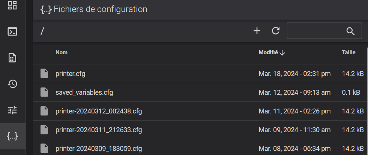Image resolution: width=368 pixels, height=155 pixels.
Task: Sort files by the Nom column
Action: (62, 52)
